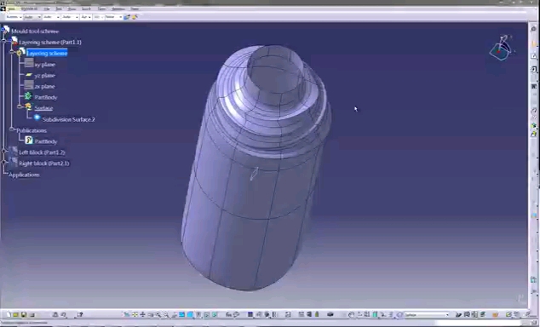Select PartBody under Publications
The image size is (540, 327).
(46, 141)
